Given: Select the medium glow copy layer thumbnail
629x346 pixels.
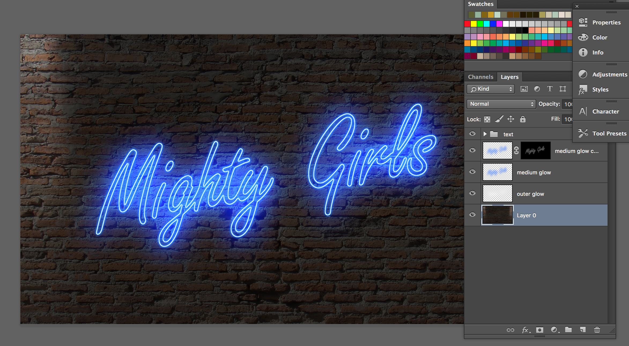Looking at the screenshot, I should coord(497,150).
